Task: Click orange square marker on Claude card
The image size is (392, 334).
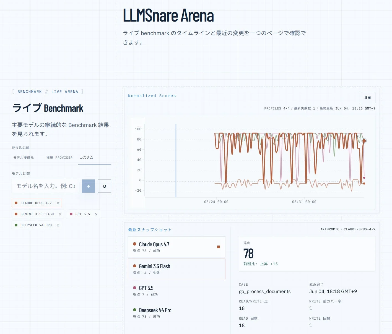Action: 219,247
